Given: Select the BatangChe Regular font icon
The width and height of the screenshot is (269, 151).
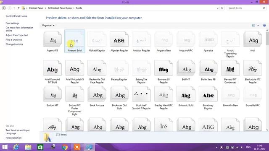Looking at the screenshot, I should [141, 68].
